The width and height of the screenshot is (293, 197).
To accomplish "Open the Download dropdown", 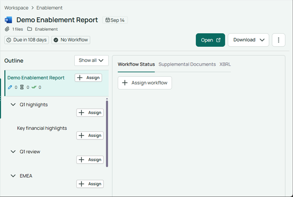I will click(248, 40).
